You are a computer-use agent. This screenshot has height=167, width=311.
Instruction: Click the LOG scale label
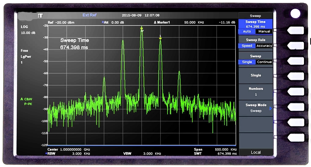(x=24, y=27)
